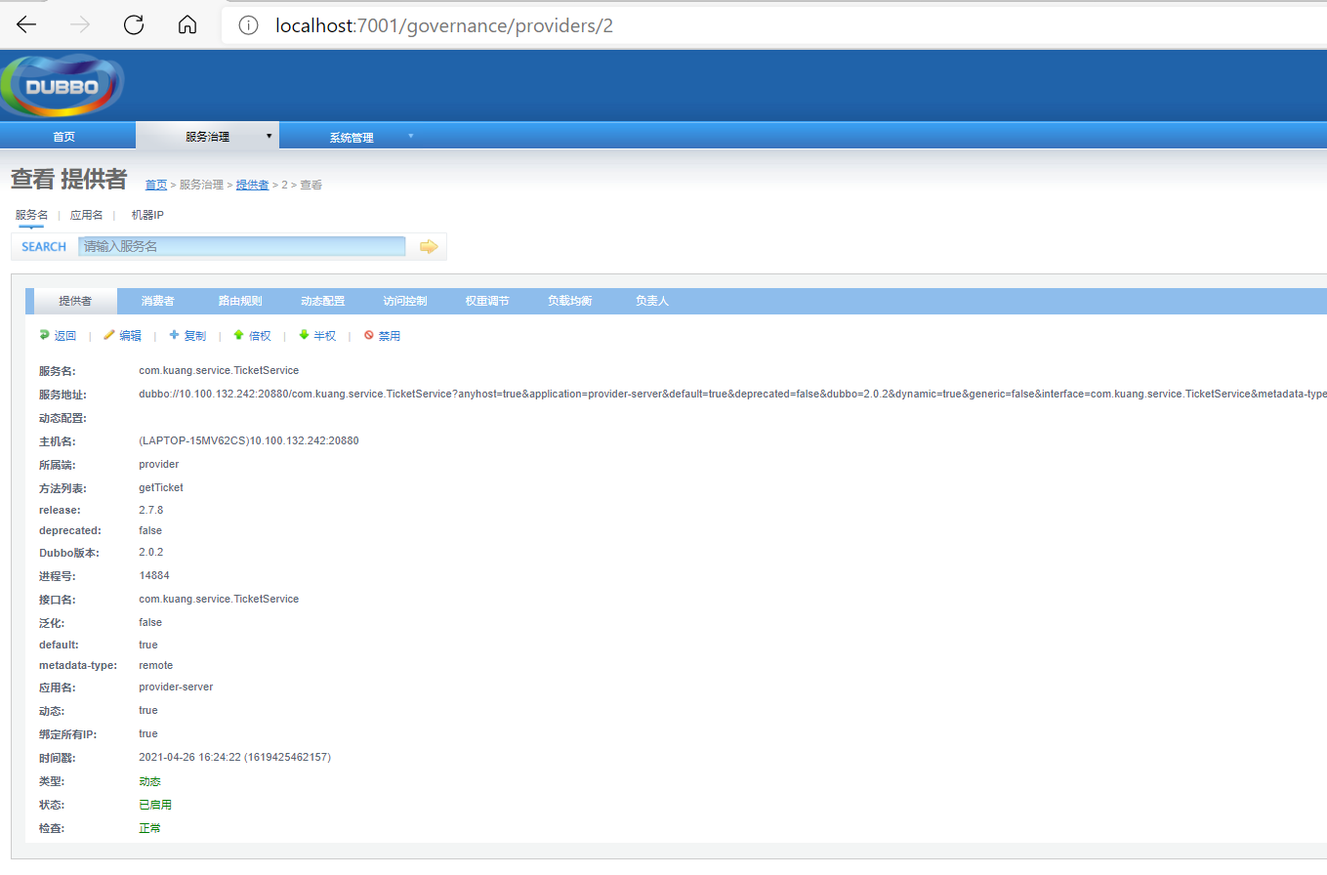Switch to the 路由规则 tab
The height and width of the screenshot is (875, 1327).
pyautogui.click(x=240, y=301)
